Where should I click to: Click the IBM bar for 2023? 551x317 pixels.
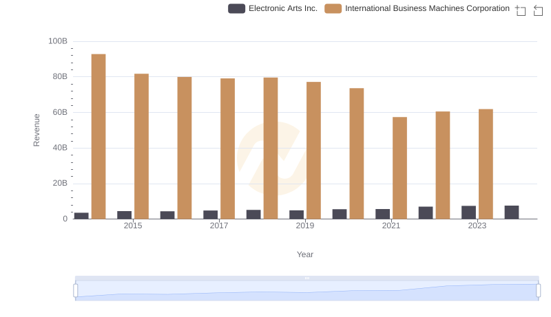[486, 164]
